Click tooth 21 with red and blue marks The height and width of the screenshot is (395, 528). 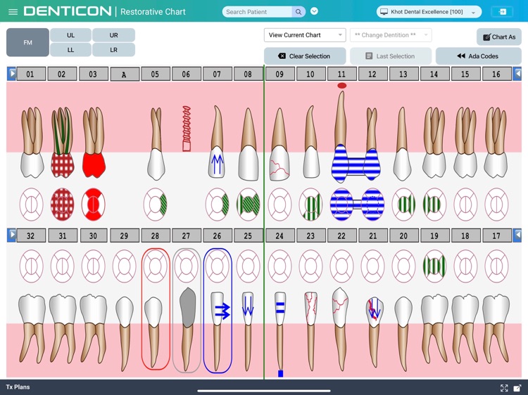[373, 331]
